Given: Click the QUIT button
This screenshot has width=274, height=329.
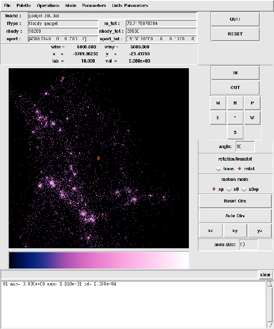Looking at the screenshot, I should coord(235,19).
